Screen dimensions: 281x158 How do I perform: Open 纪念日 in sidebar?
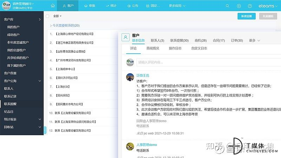pyautogui.click(x=8, y=112)
